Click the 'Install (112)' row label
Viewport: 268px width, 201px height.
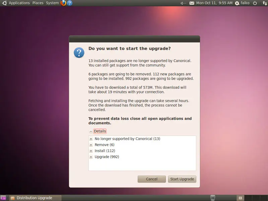click(x=105, y=151)
